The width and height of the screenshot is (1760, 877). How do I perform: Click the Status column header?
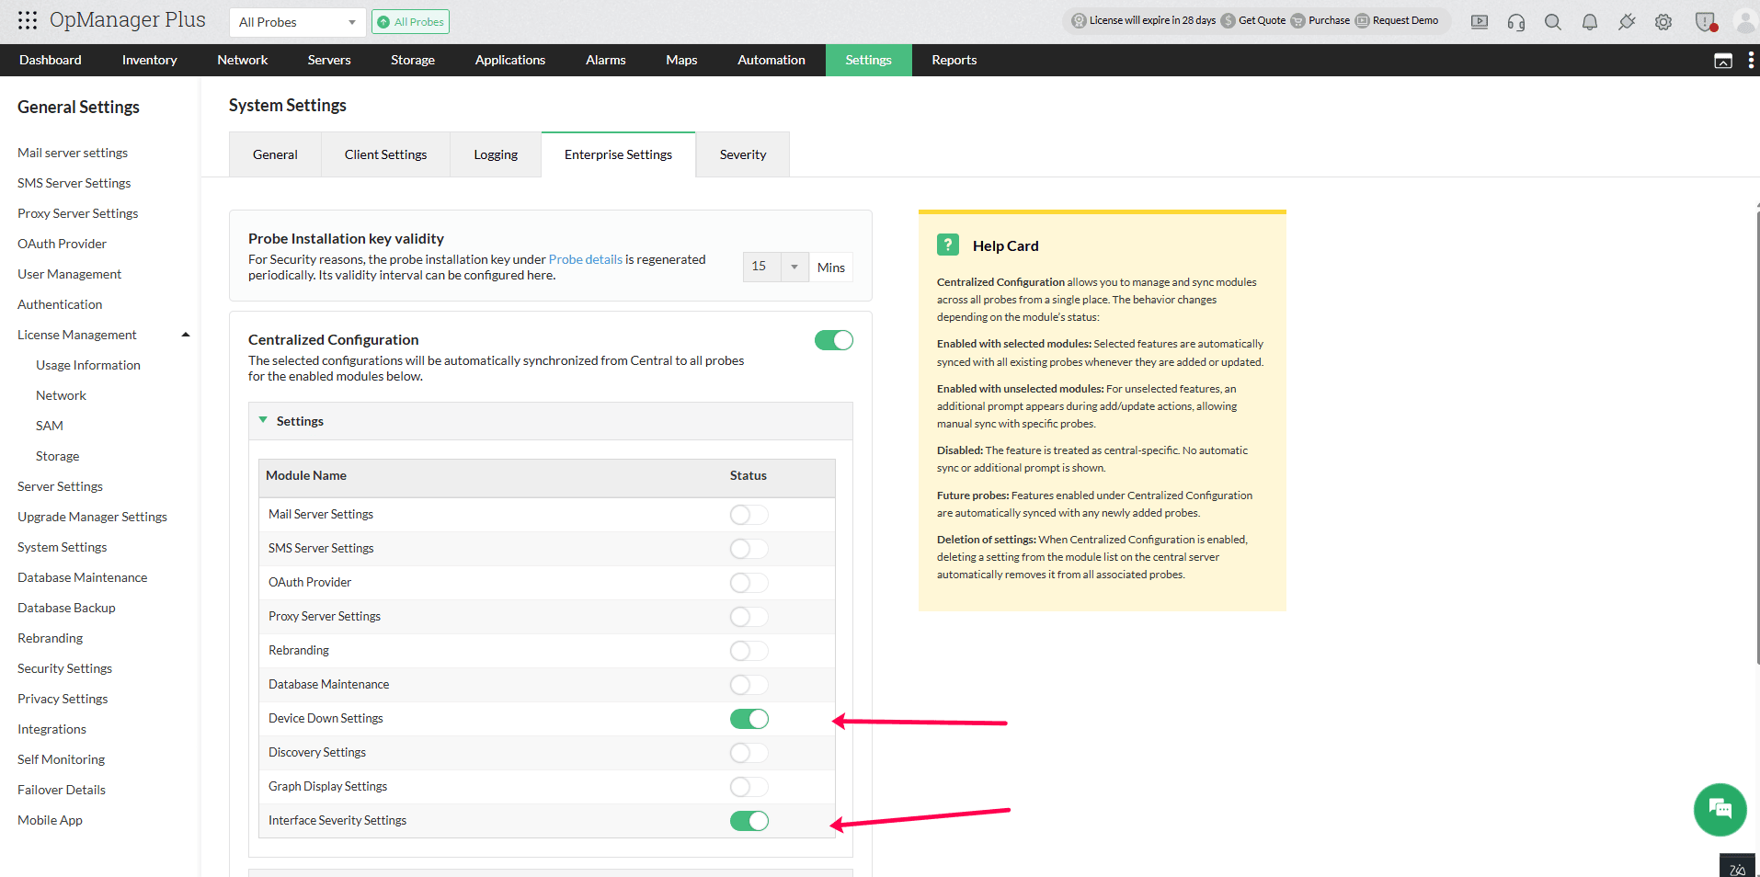(x=748, y=475)
